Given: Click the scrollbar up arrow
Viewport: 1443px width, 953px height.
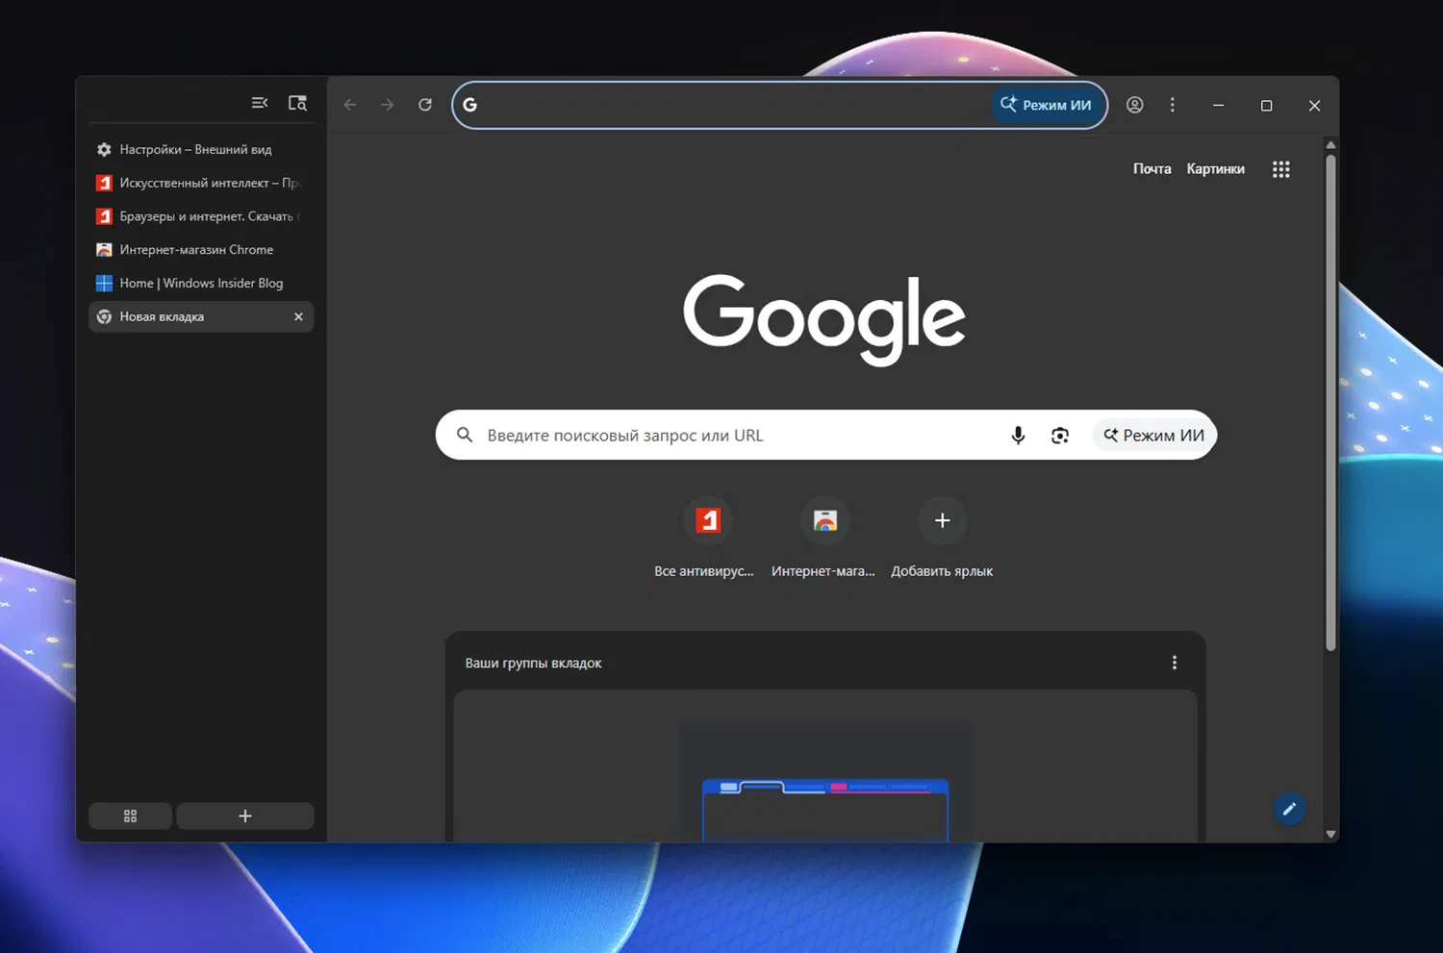Looking at the screenshot, I should [x=1330, y=145].
